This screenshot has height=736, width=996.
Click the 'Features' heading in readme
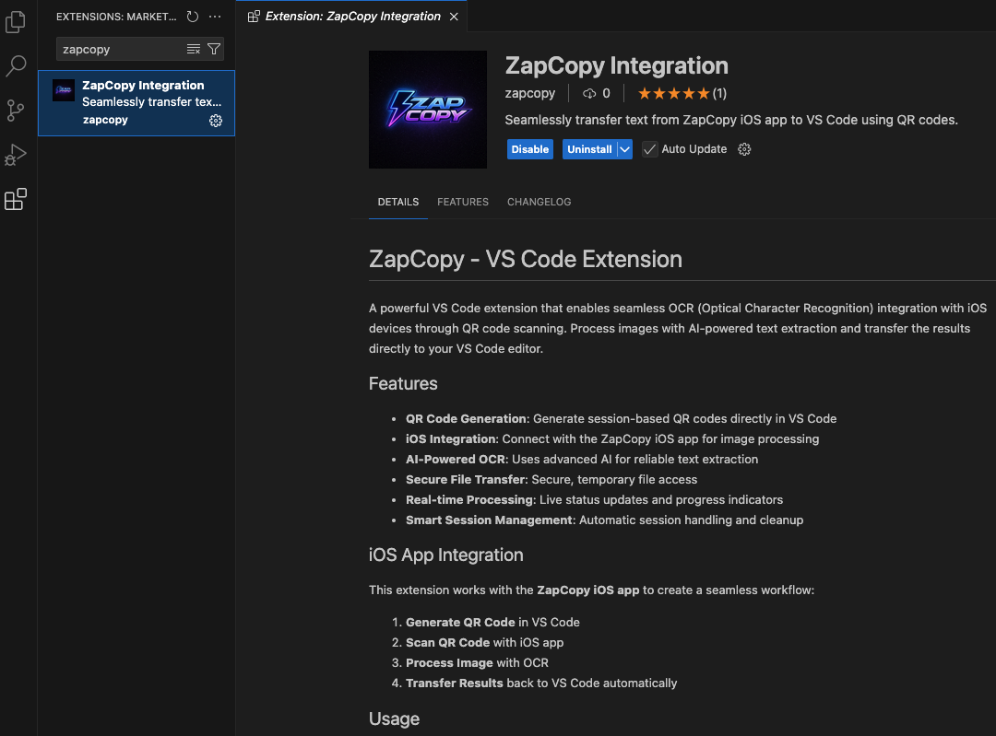pyautogui.click(x=403, y=384)
